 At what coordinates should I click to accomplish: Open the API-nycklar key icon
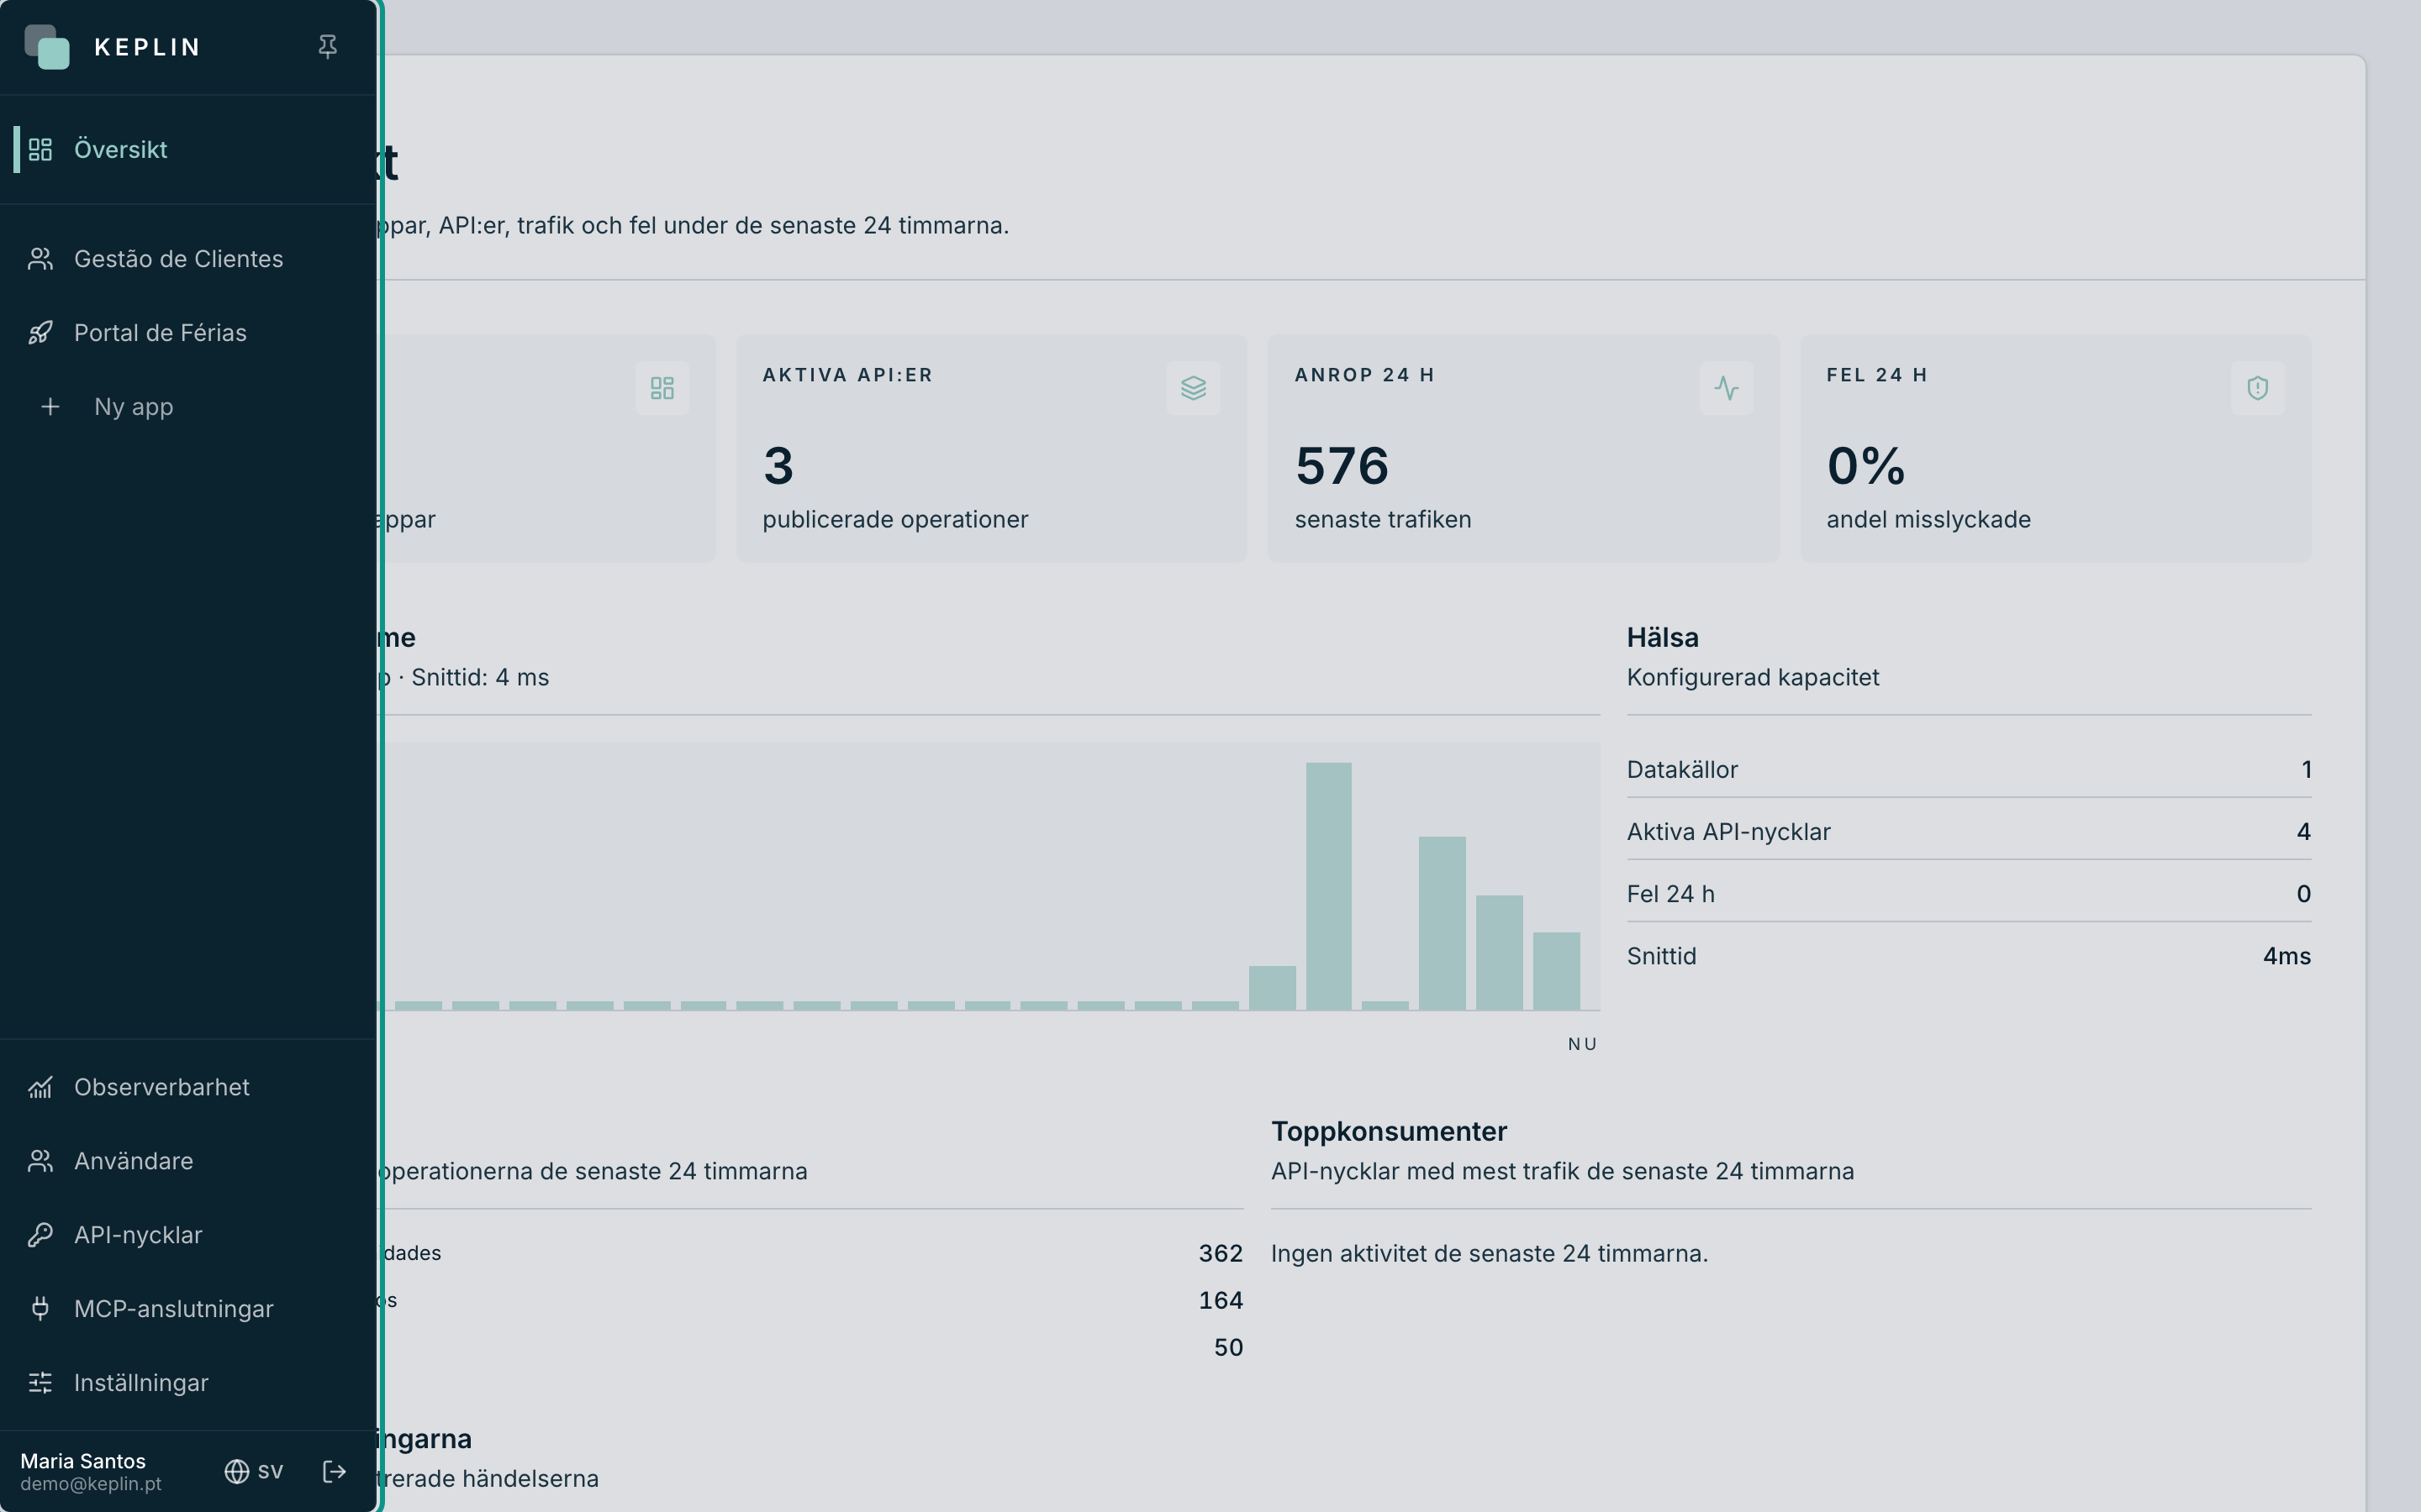pos(40,1235)
